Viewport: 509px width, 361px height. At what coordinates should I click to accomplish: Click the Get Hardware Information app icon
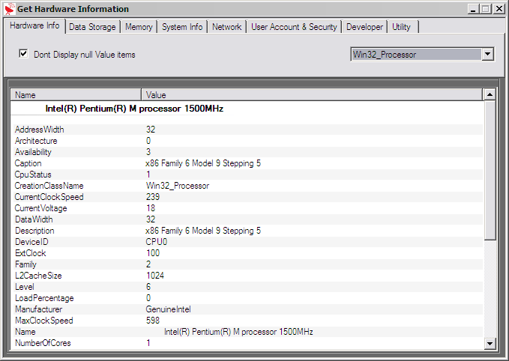[x=10, y=9]
